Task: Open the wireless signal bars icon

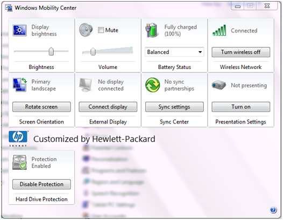Action: (220, 30)
